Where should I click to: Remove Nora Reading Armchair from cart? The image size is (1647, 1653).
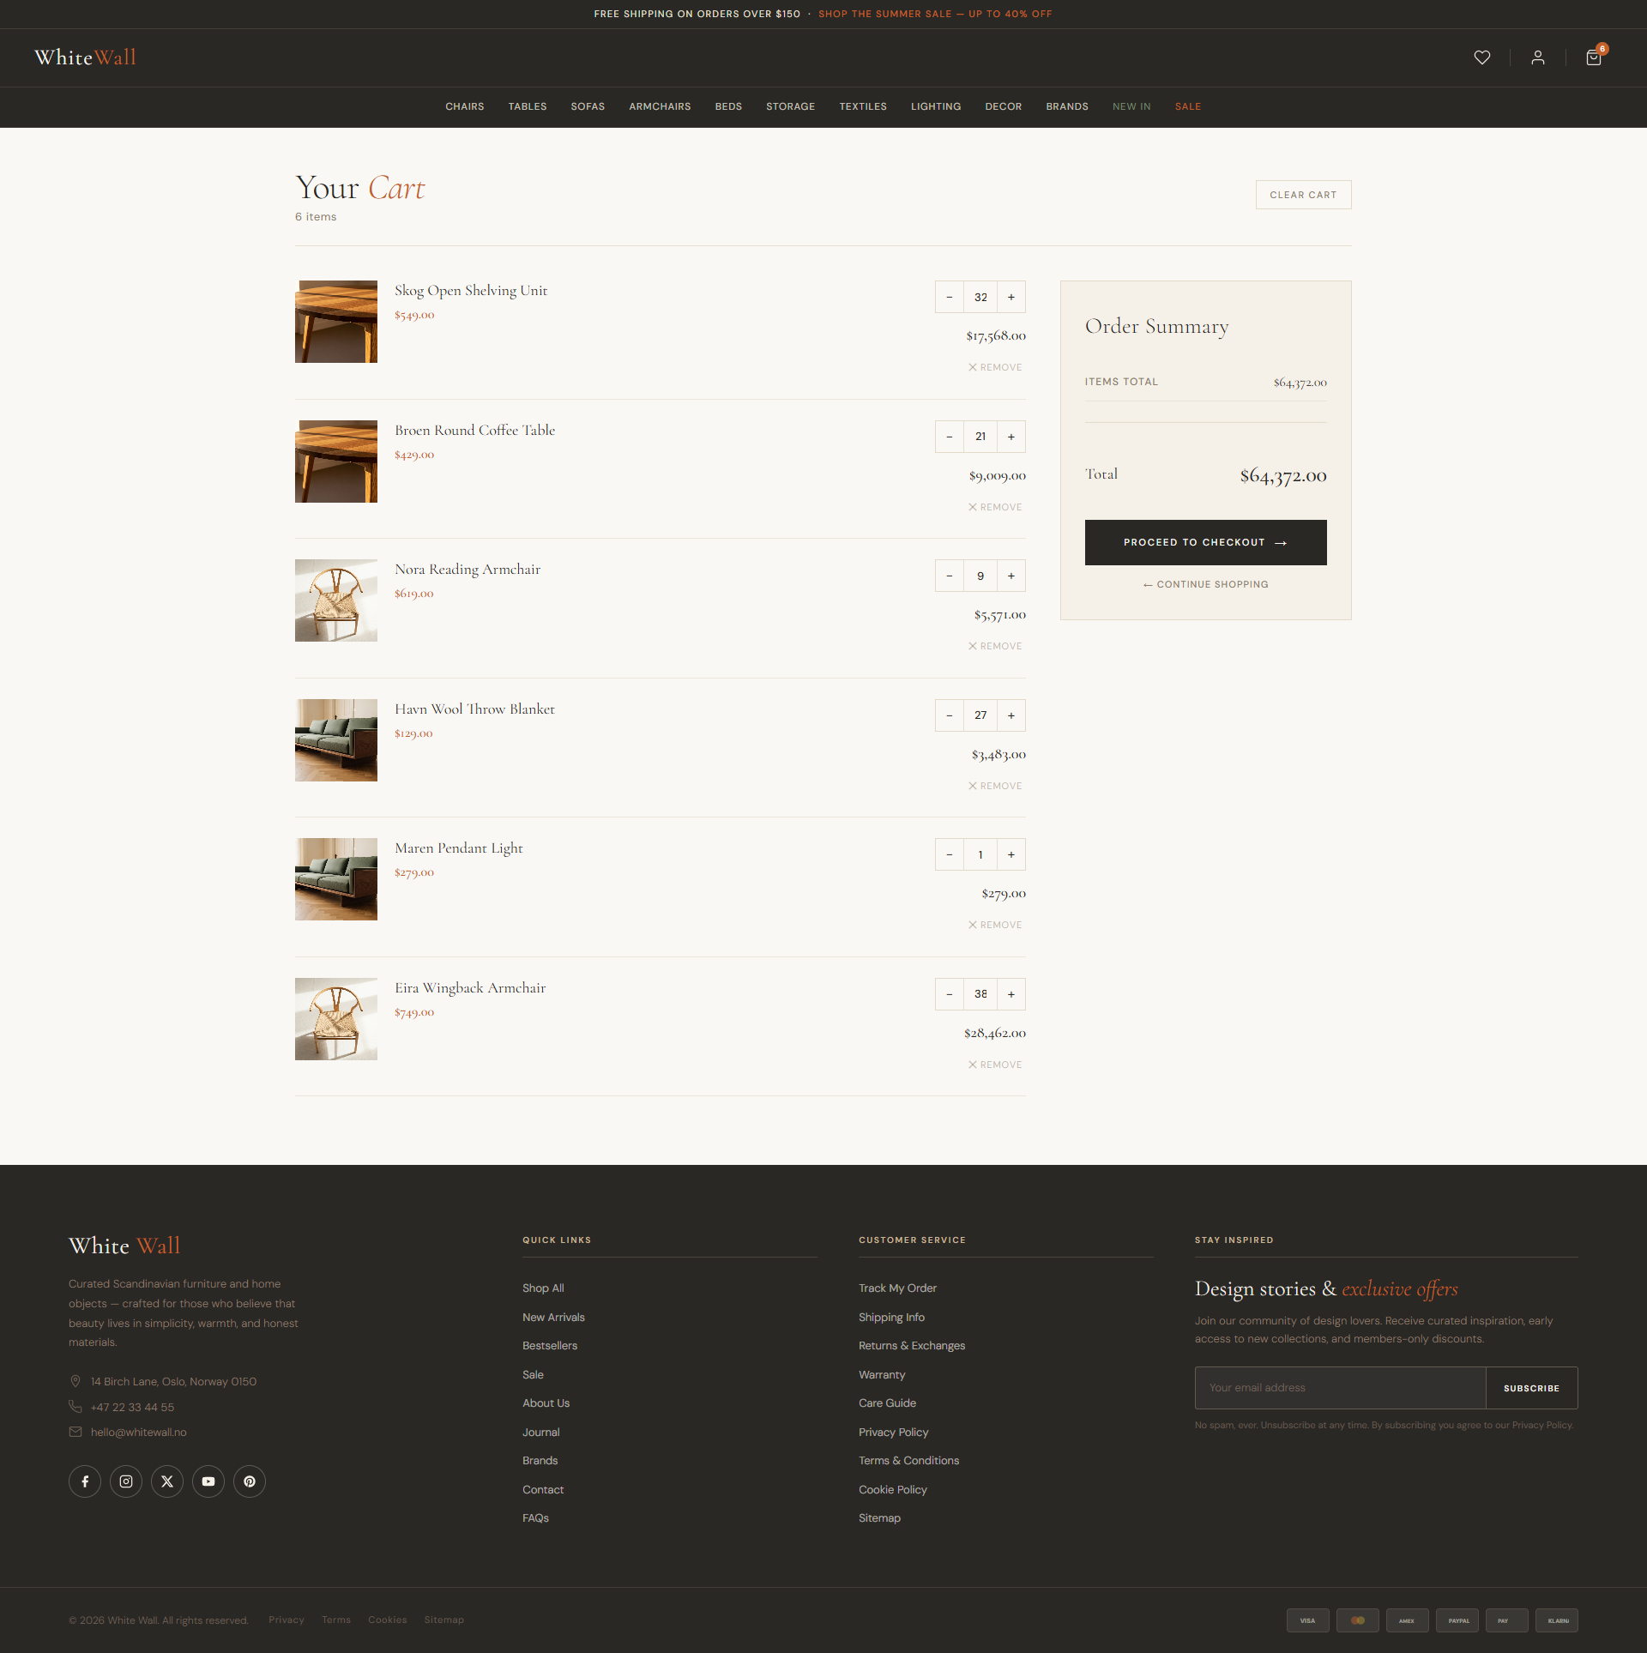[995, 646]
